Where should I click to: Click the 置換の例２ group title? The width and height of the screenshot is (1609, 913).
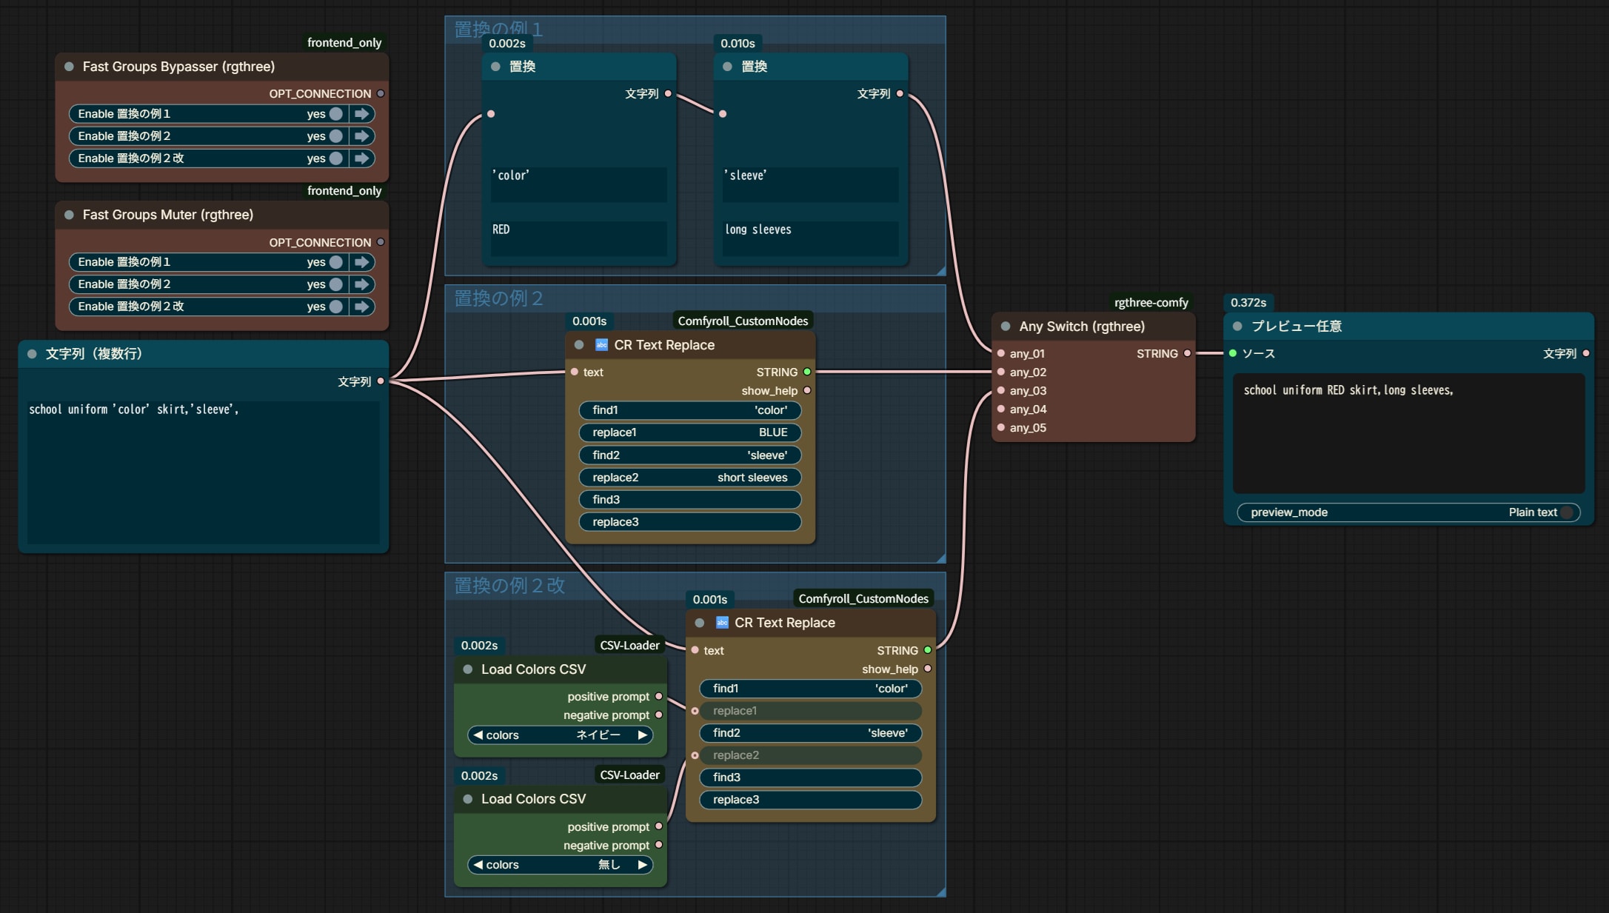click(x=498, y=298)
